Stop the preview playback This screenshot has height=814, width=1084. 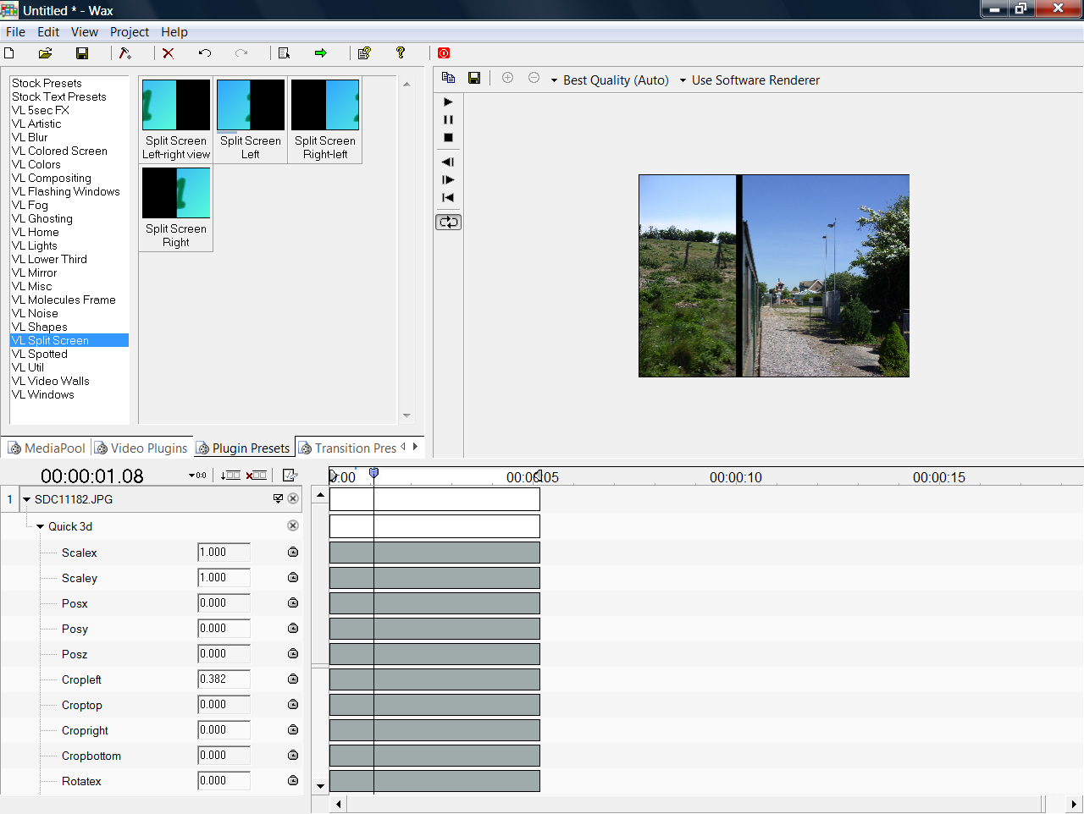pos(449,137)
